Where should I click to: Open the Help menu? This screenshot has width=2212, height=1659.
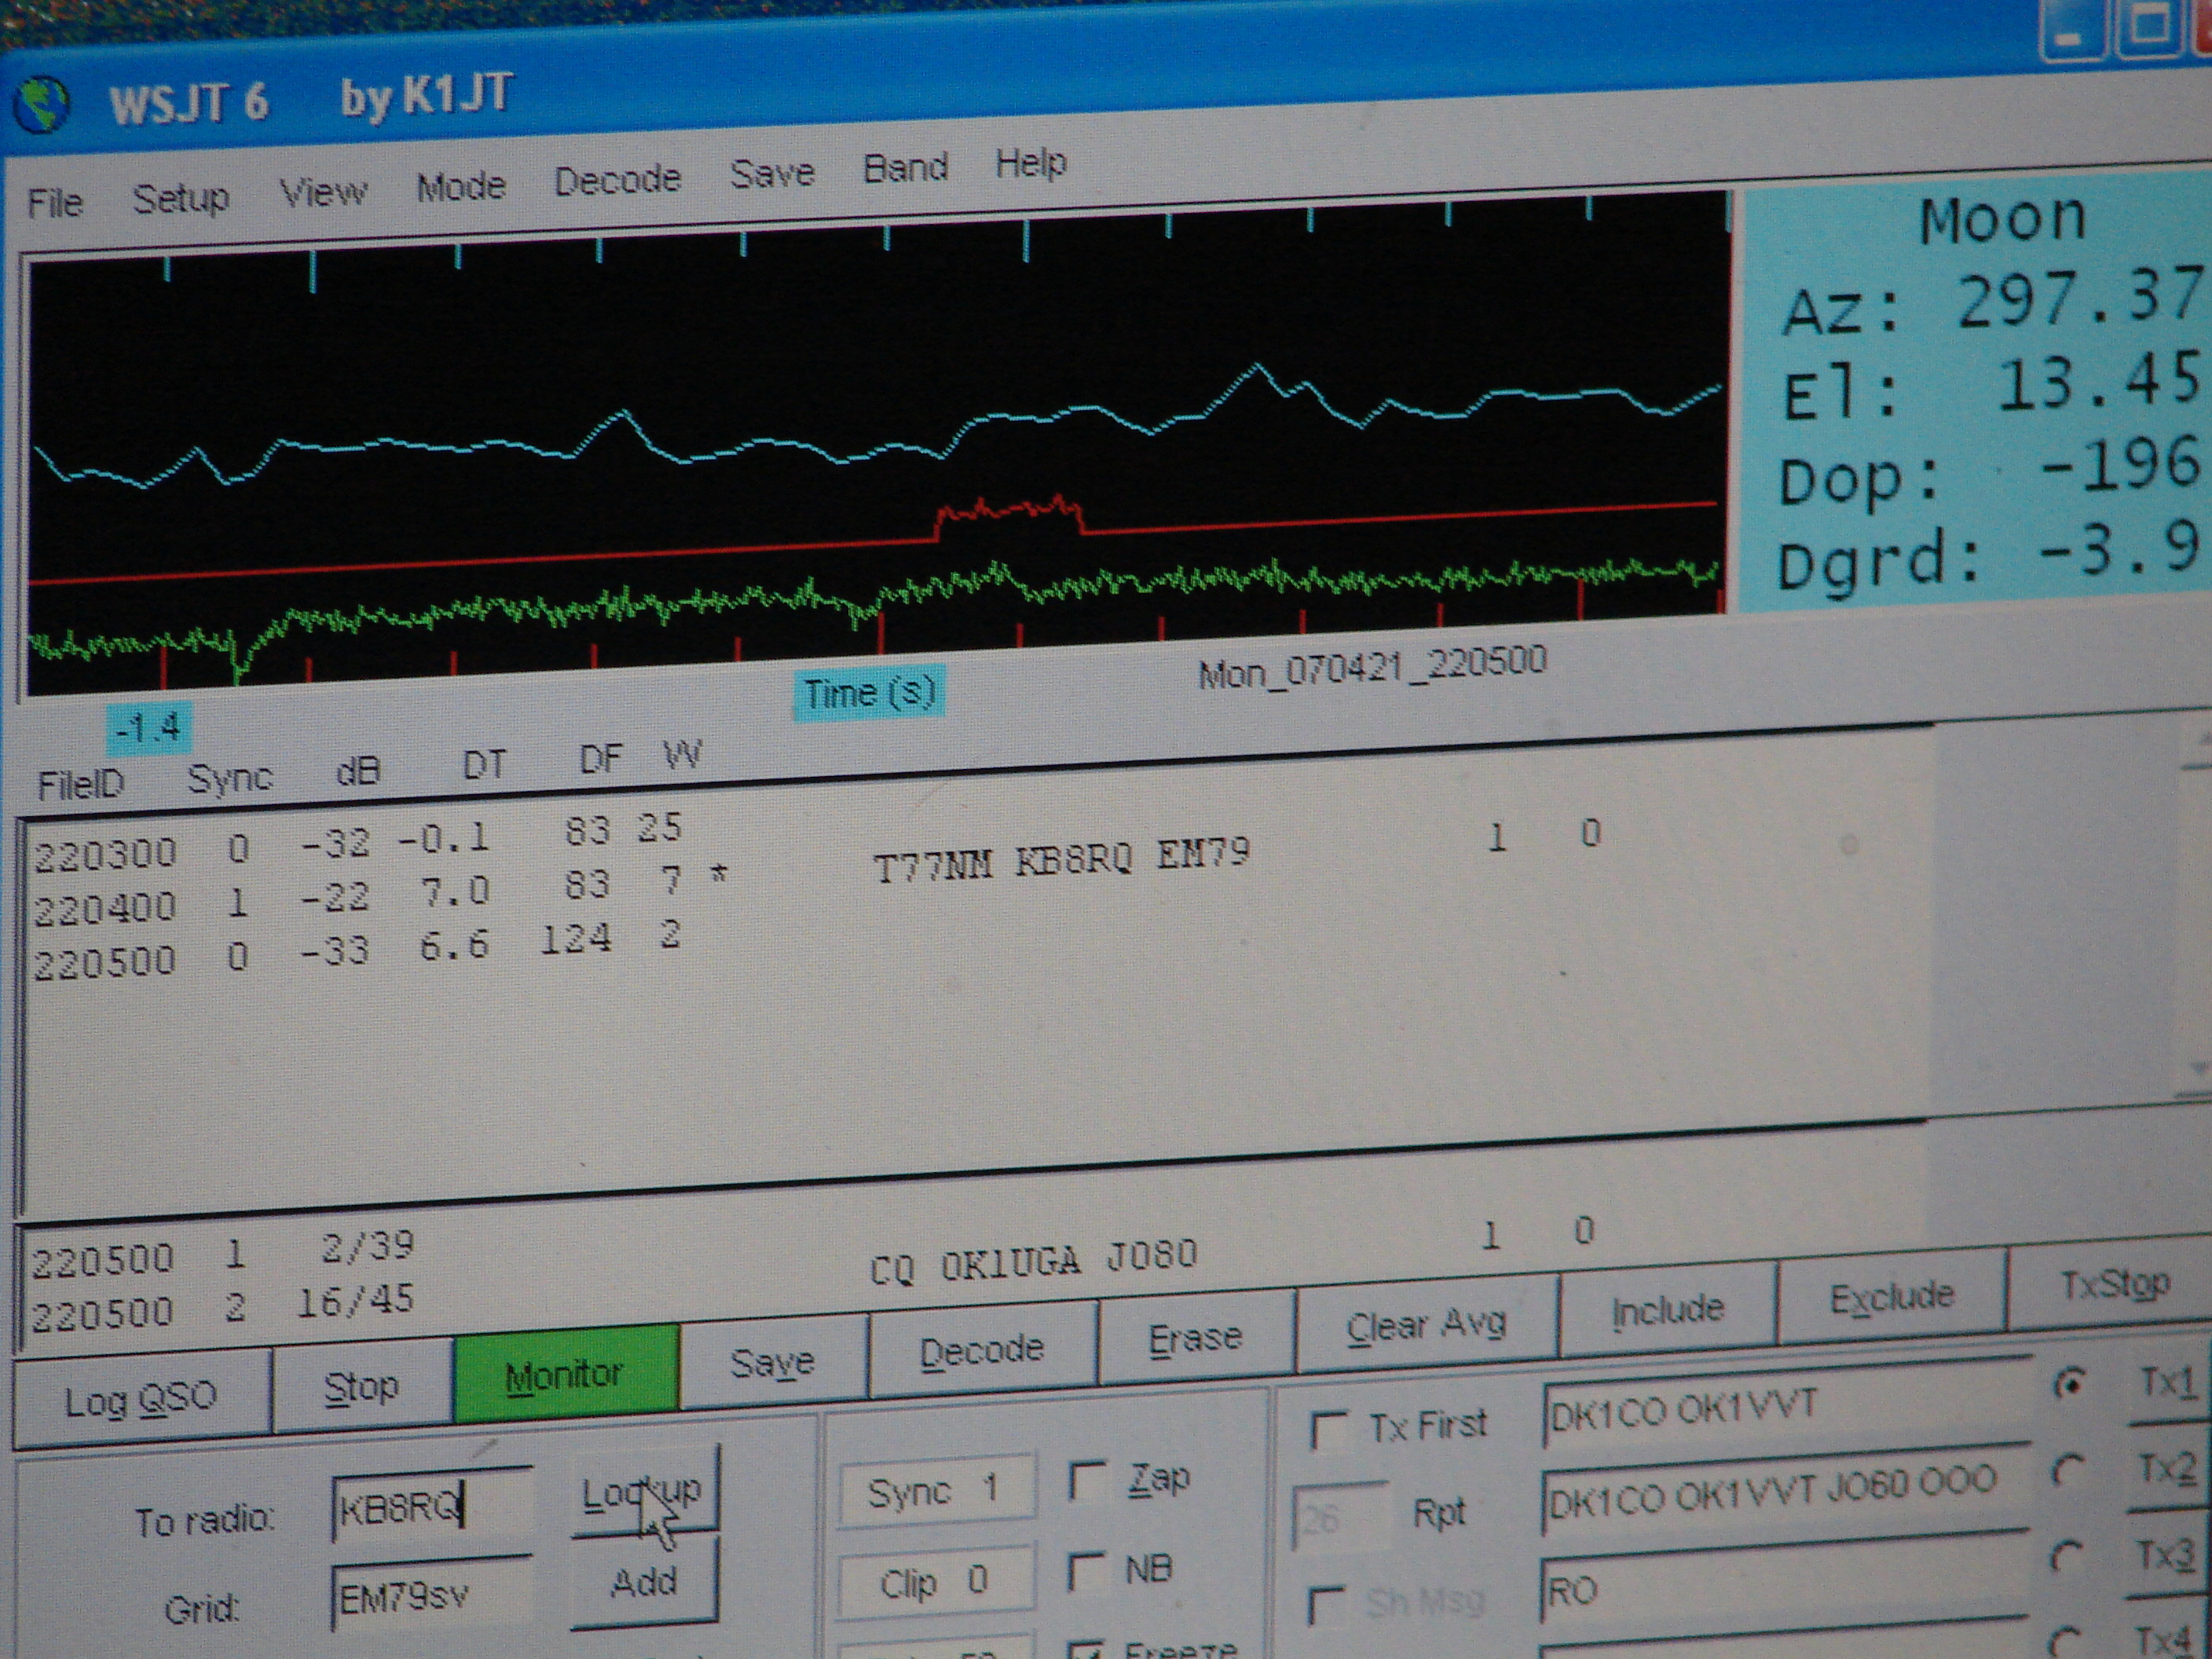pos(1031,162)
